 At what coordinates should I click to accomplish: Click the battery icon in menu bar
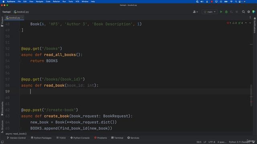click(226, 2)
